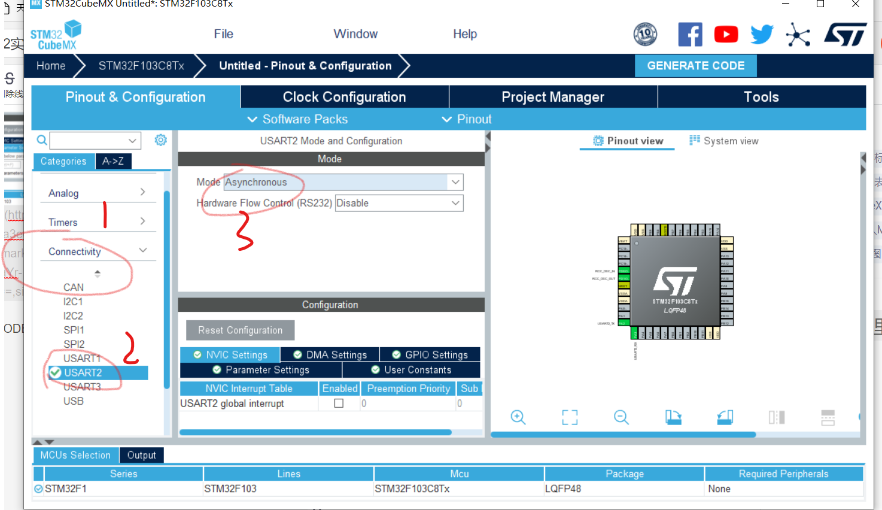Viewport: 882px width, 510px height.
Task: Switch to A->Z sorting tab
Action: click(x=113, y=161)
